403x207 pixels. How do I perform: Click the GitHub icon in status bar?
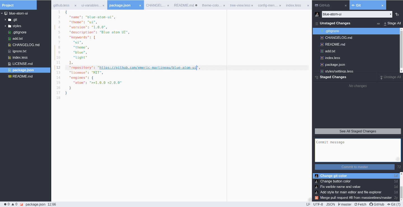pos(371,204)
